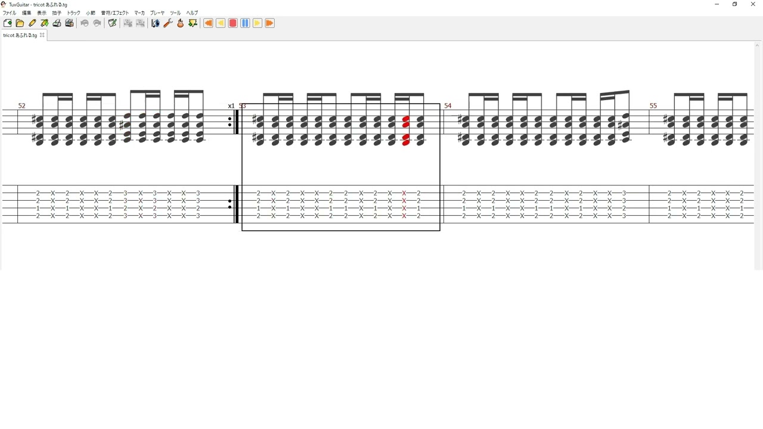Viewport: 763px width, 429px height.
Task: Open the 音符/エフェクト menu
Action: (115, 13)
